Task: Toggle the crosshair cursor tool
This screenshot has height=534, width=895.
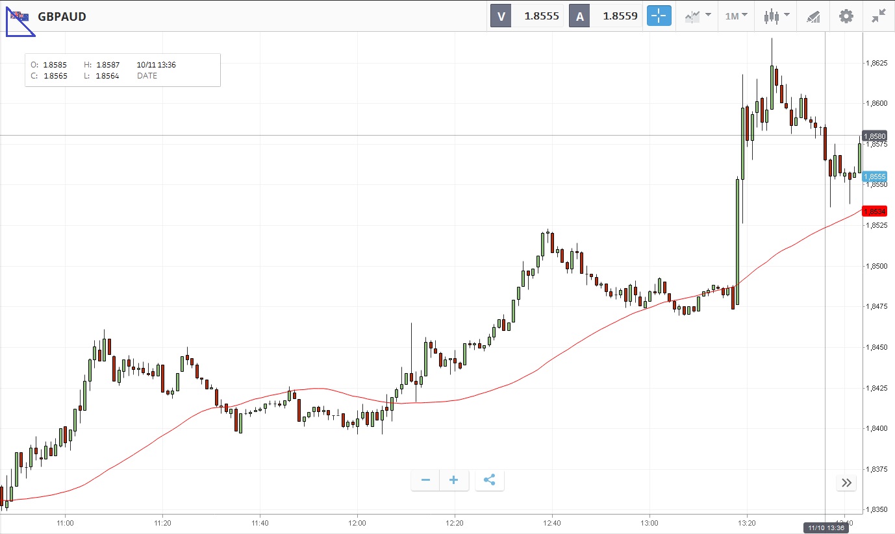Action: pyautogui.click(x=659, y=16)
